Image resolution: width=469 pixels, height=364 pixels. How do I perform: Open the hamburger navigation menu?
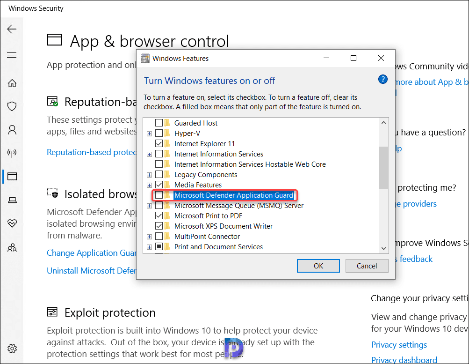tap(12, 55)
